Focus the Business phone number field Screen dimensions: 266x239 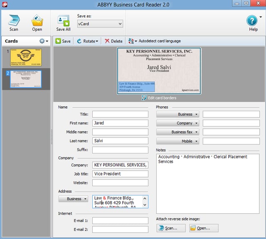pos(231,115)
